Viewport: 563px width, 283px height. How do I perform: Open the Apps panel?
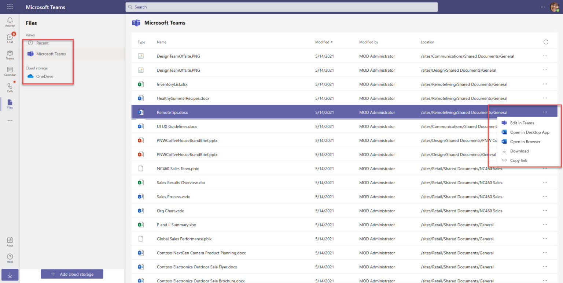pos(10,241)
